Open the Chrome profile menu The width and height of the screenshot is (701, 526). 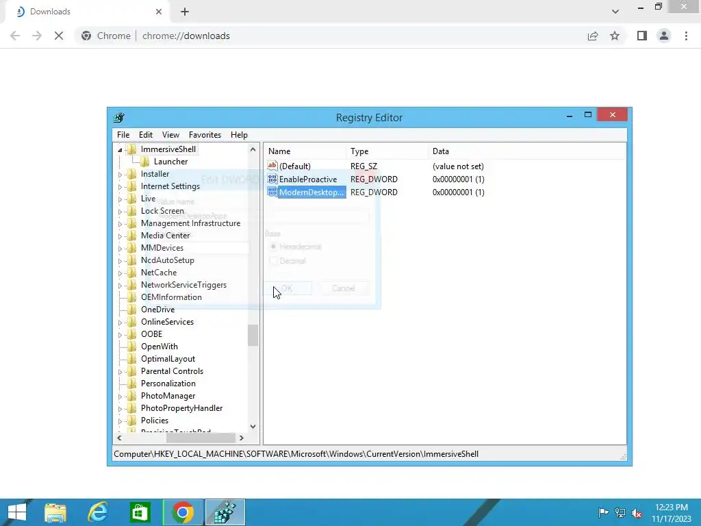click(664, 36)
